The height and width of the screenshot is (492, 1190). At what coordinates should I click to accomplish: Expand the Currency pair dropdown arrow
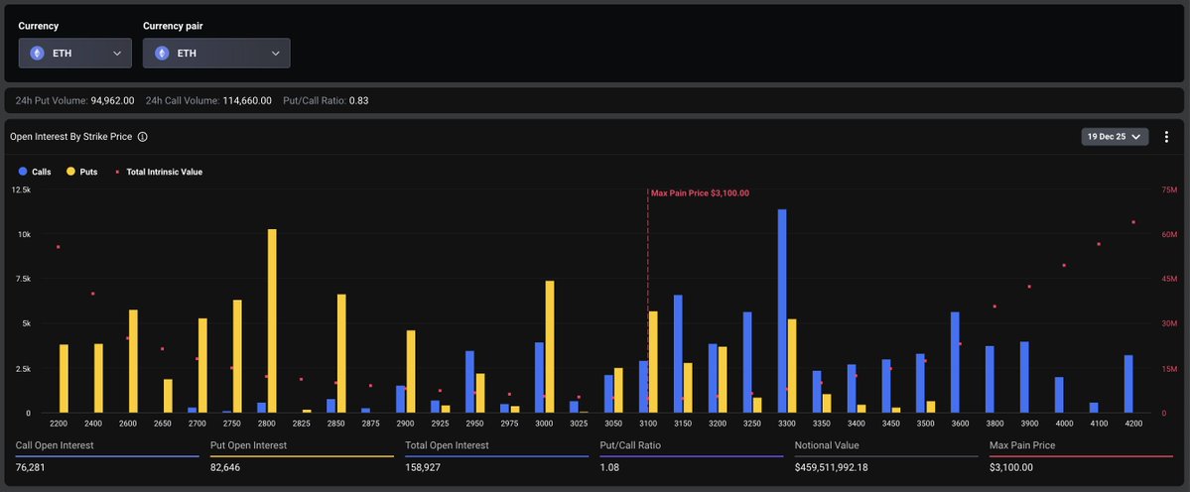[x=275, y=54]
